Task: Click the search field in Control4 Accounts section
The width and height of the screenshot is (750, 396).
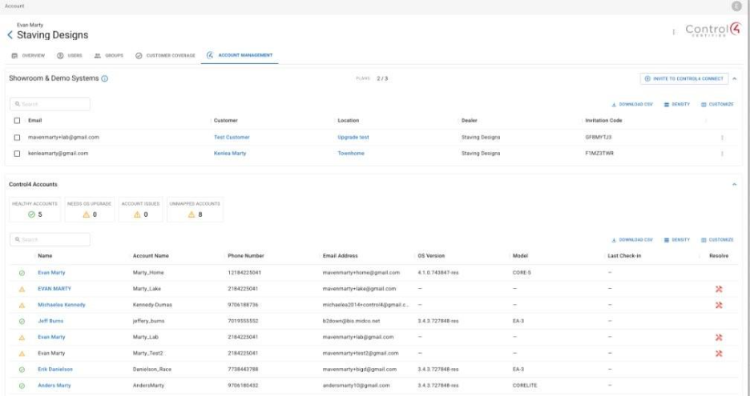Action: [50, 240]
